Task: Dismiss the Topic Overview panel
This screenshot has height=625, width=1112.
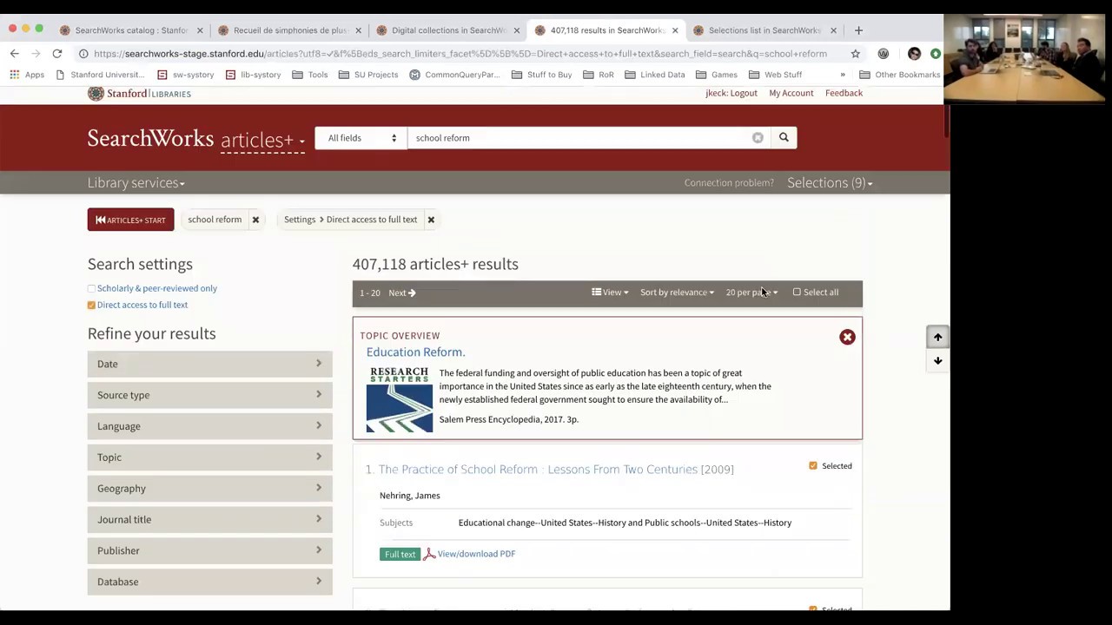Action: pos(847,337)
